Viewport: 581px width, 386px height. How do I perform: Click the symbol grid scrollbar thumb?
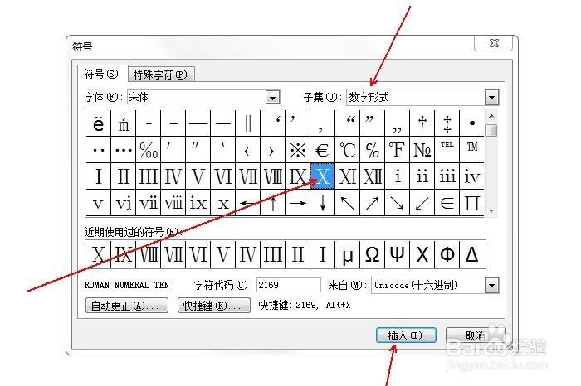click(x=491, y=131)
